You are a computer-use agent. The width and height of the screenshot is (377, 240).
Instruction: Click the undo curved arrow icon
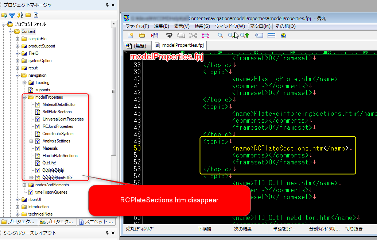coord(169,35)
